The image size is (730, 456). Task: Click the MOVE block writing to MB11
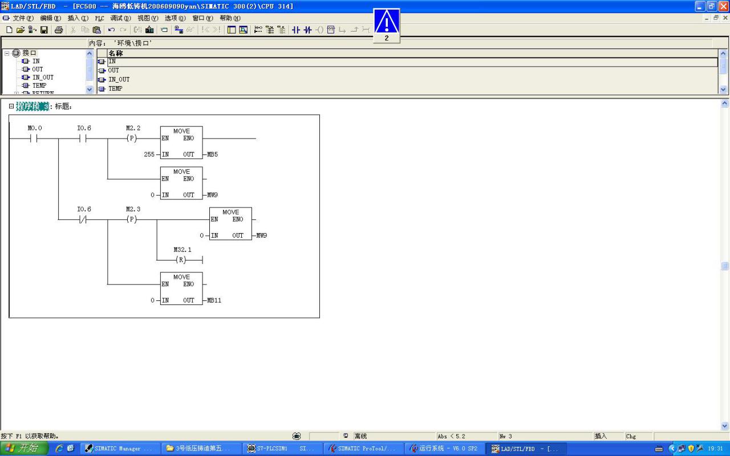pos(181,288)
